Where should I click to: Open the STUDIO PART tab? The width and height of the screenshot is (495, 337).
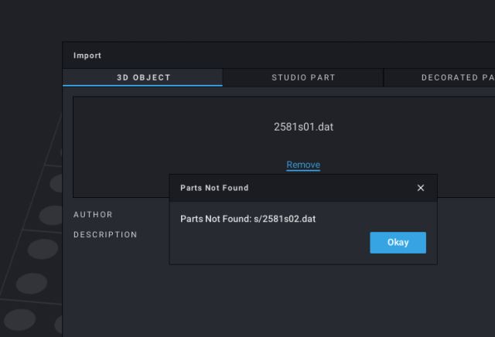pos(303,77)
